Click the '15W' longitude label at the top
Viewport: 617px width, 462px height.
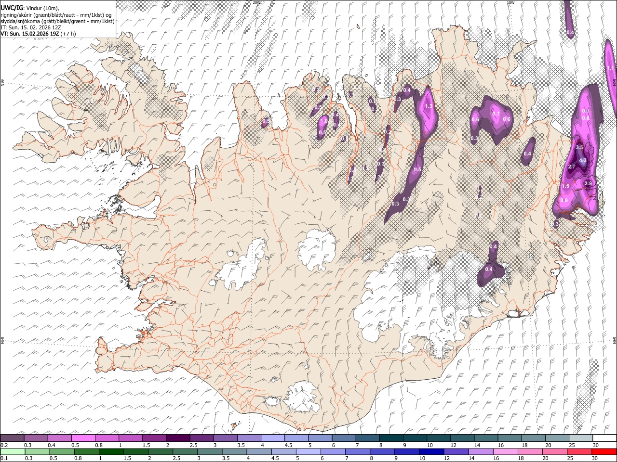point(510,2)
